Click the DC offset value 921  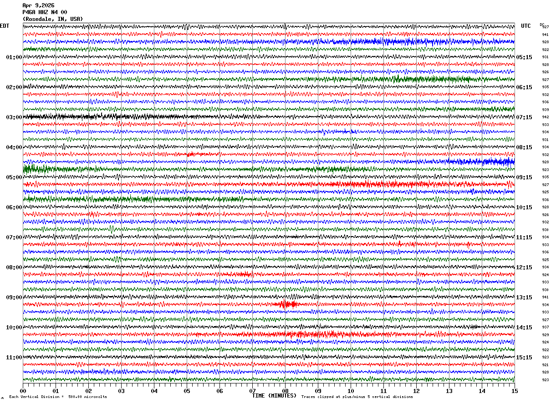pos(545,365)
